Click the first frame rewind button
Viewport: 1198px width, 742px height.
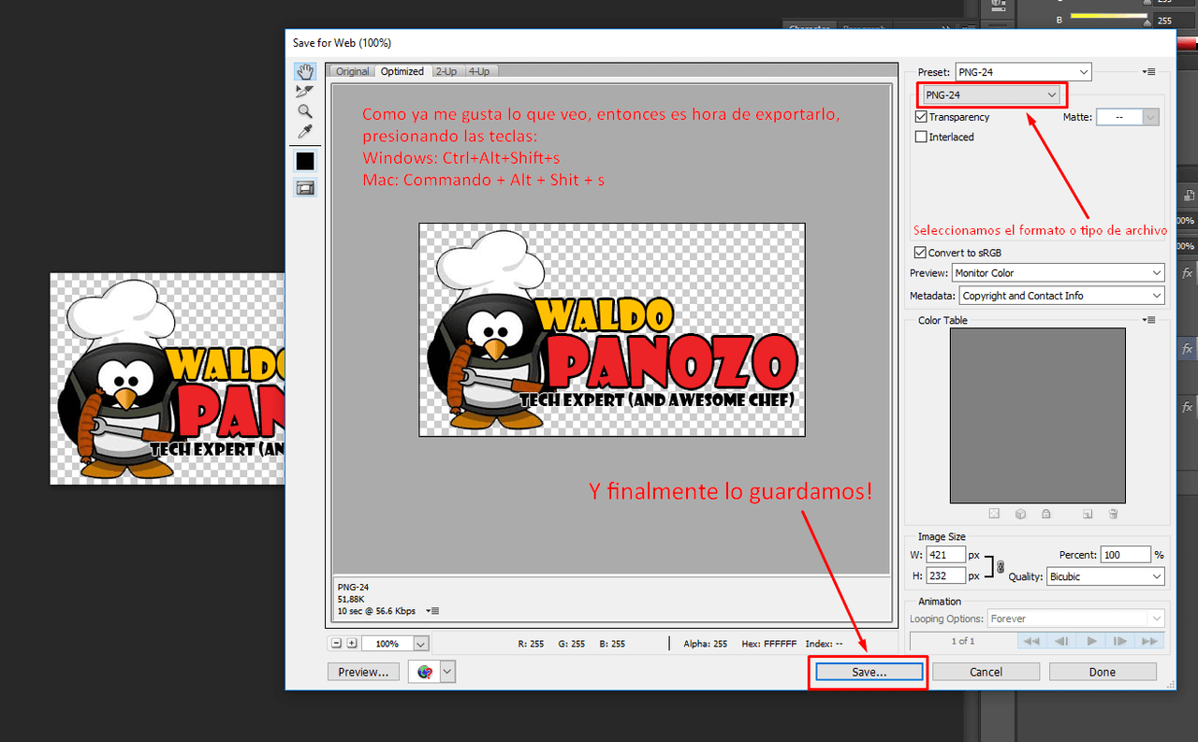[1031, 641]
